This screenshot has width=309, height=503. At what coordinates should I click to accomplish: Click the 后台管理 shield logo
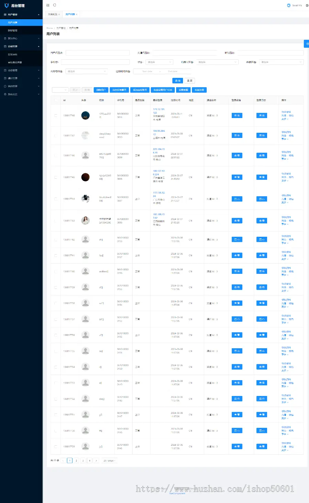pos(6,5)
